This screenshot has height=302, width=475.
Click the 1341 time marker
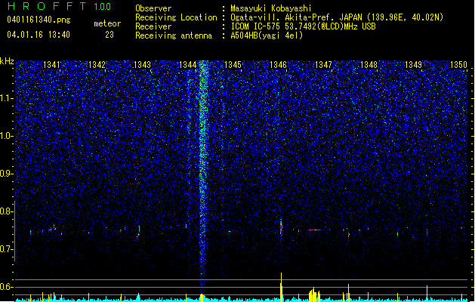point(51,65)
